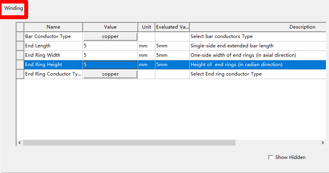The image size is (329, 173).
Task: Open the Bar Conductor Type copper button
Action: [x=110, y=36]
